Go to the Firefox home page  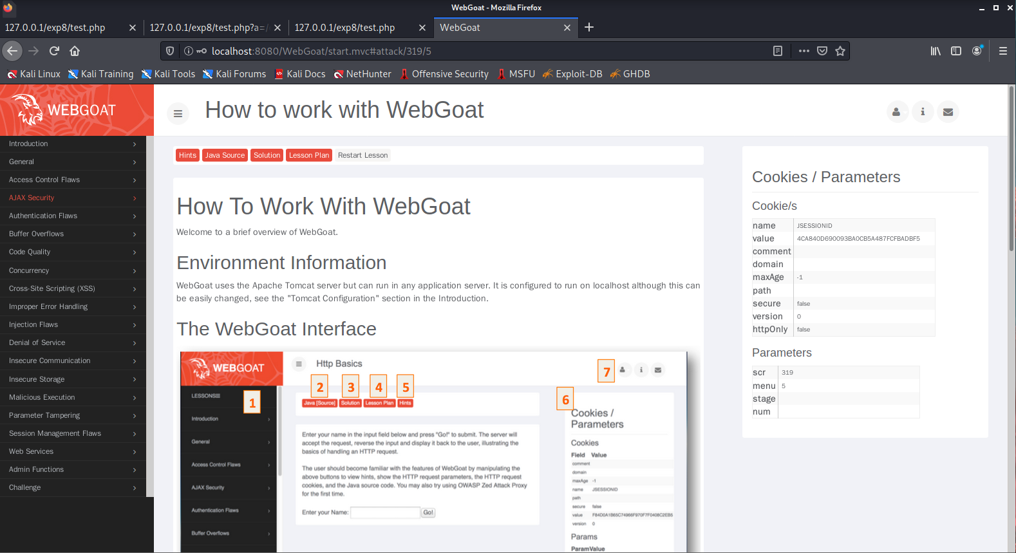tap(75, 51)
